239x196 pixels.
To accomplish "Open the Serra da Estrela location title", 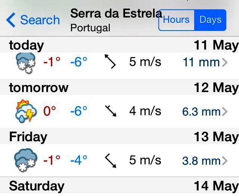I will point(116,13).
